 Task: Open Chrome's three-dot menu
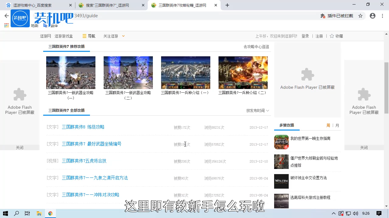382,16
